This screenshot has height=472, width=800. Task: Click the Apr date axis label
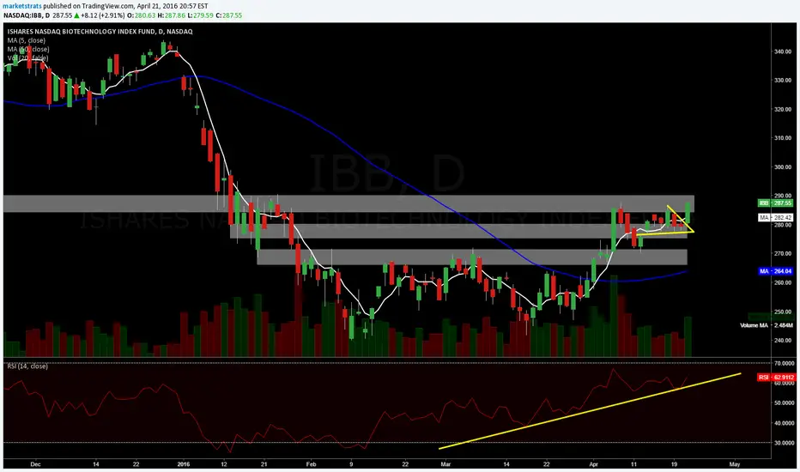[593, 464]
